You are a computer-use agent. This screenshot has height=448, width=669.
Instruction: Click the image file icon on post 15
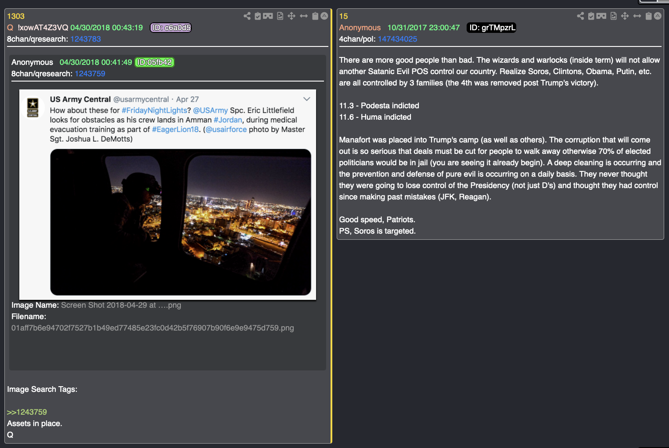pos(614,16)
